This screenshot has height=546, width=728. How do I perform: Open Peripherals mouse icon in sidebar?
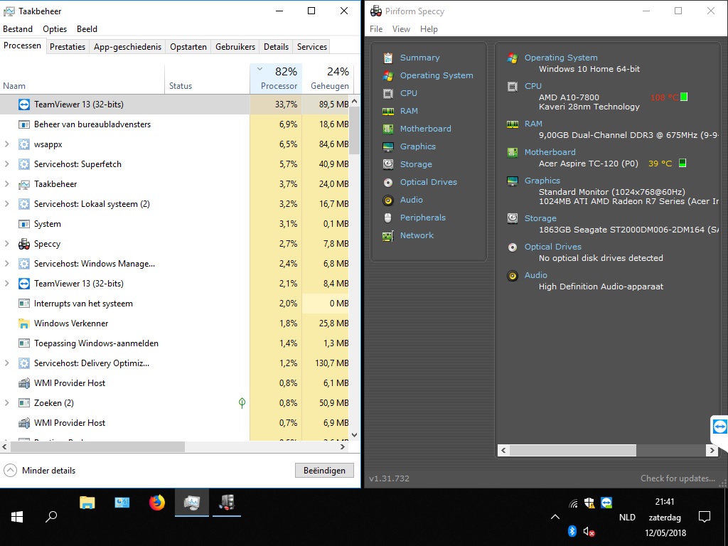pos(388,218)
